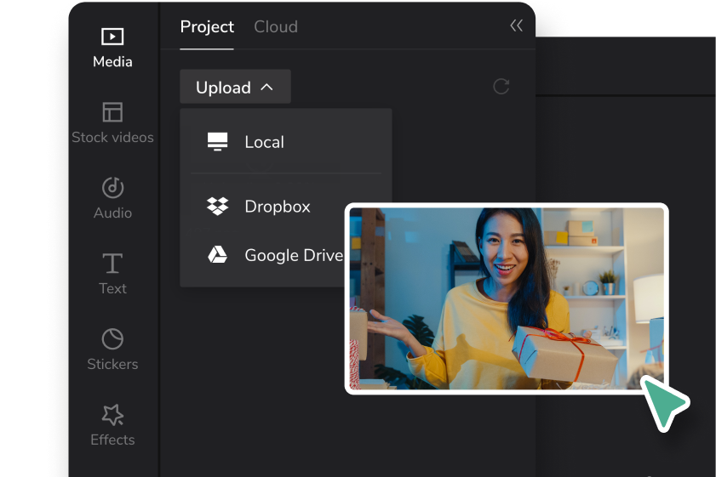
Task: Select the woman with gift video thumbnail
Action: [x=507, y=298]
